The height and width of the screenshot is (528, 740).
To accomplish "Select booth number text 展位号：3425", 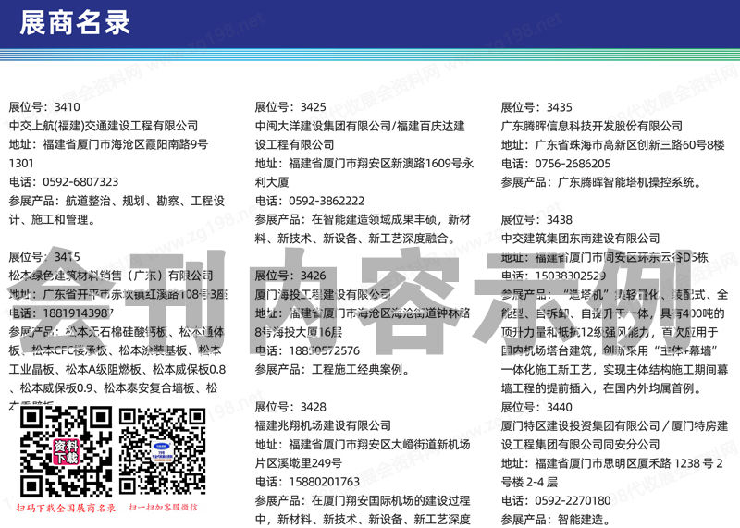I will [290, 106].
